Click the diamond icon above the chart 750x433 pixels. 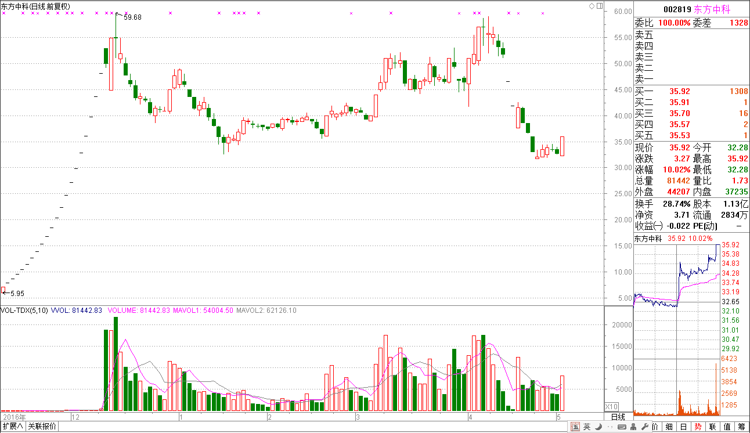592,6
